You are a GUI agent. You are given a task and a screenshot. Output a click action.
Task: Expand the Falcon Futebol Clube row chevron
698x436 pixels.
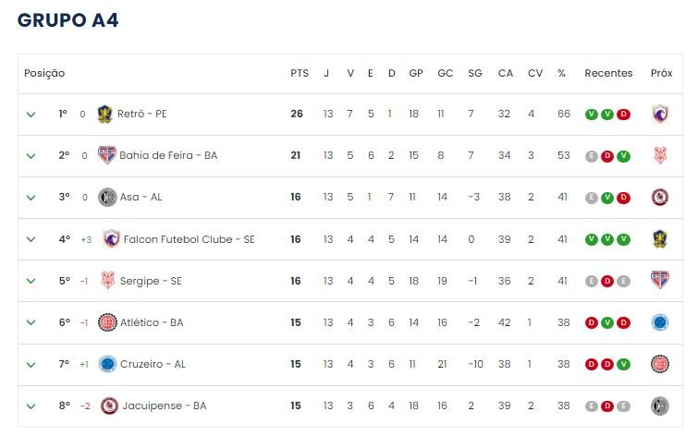tap(31, 239)
